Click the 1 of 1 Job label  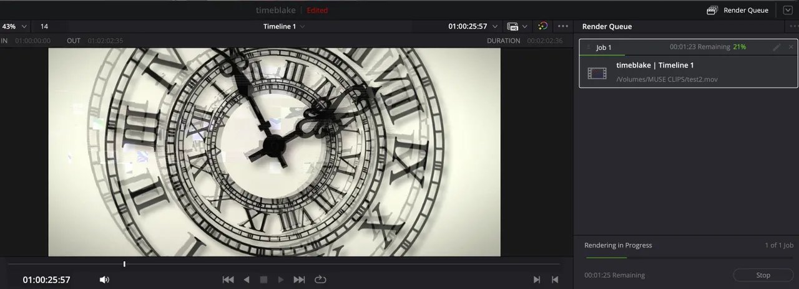[x=779, y=245]
